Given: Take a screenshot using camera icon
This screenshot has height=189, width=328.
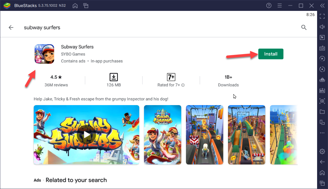Looking at the screenshot, I should [322, 101].
